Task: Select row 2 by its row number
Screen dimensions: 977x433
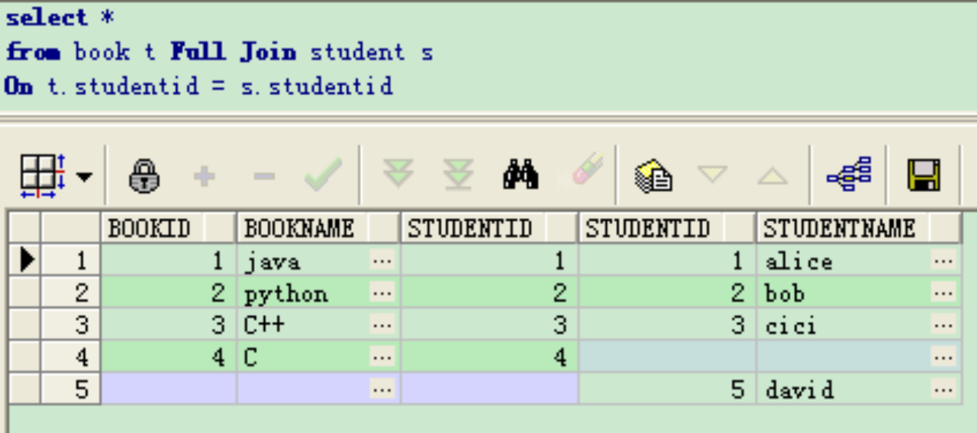Action: [71, 293]
